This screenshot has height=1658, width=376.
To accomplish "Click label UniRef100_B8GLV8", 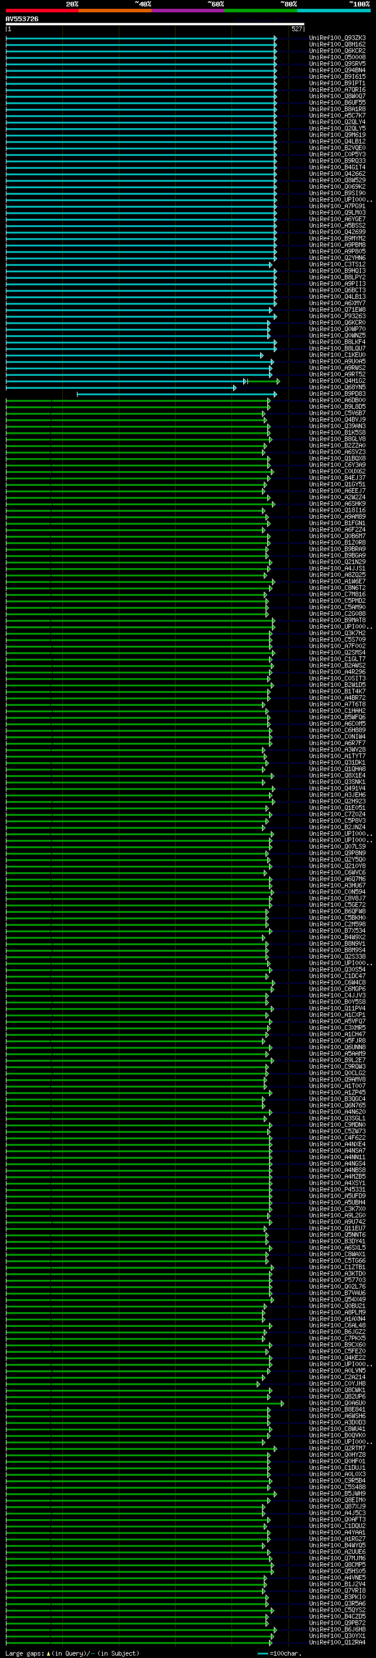I will 337,439.
